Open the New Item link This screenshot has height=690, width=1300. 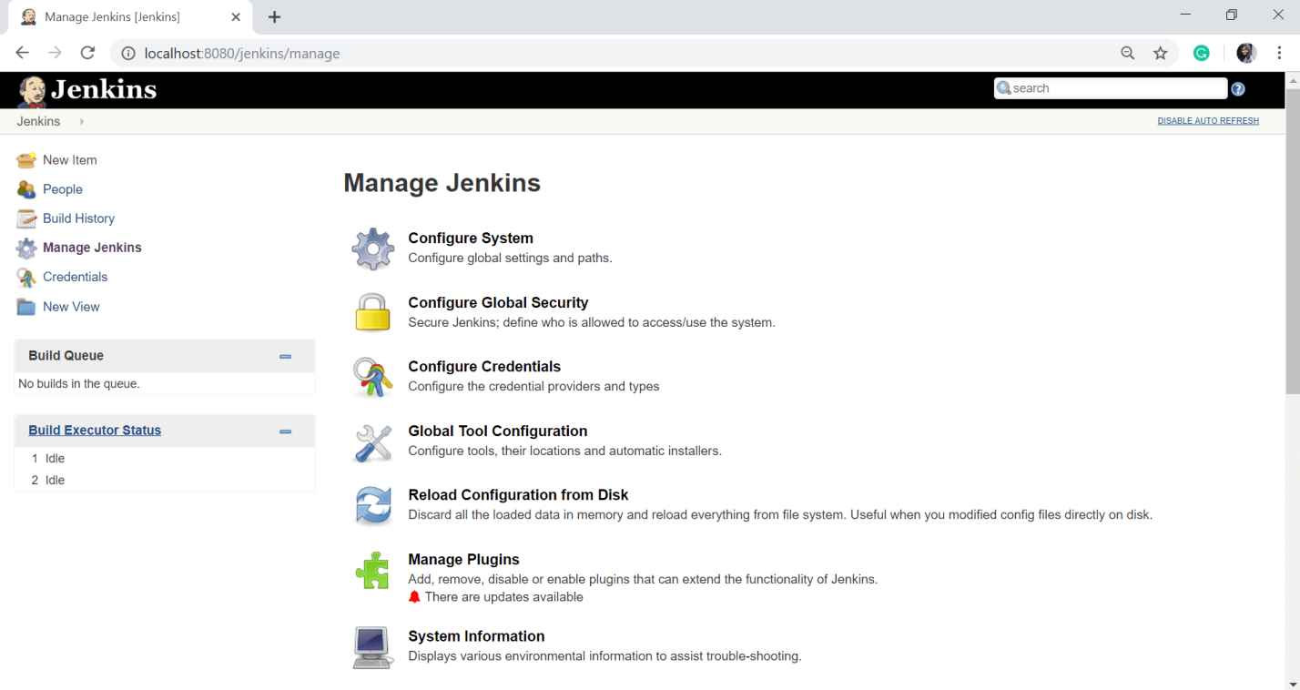[69, 160]
